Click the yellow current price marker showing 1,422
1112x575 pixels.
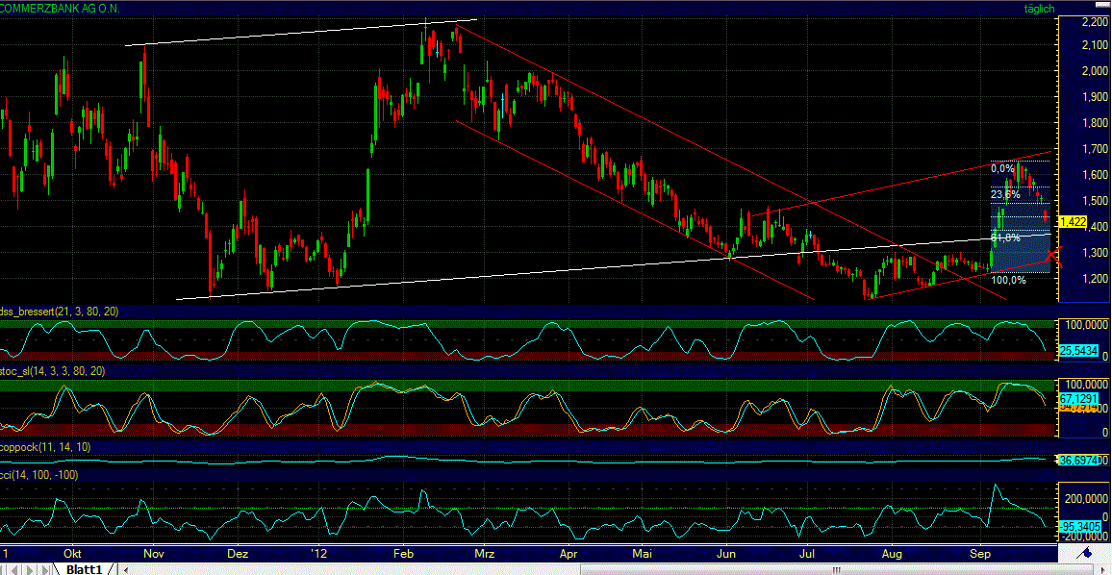[x=1071, y=220]
